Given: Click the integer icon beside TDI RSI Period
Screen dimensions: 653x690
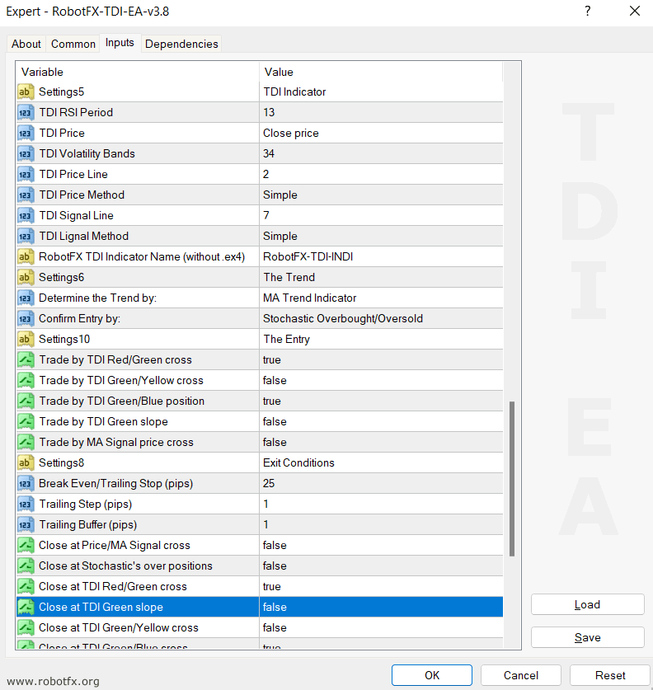Looking at the screenshot, I should pyautogui.click(x=26, y=112).
